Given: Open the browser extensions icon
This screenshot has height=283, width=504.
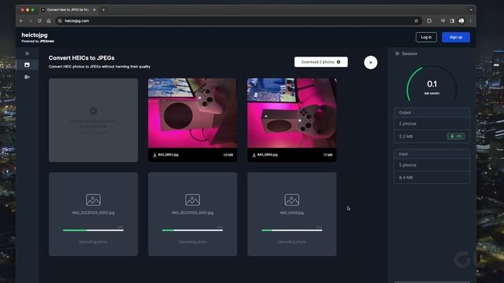Looking at the screenshot, I should point(429,21).
